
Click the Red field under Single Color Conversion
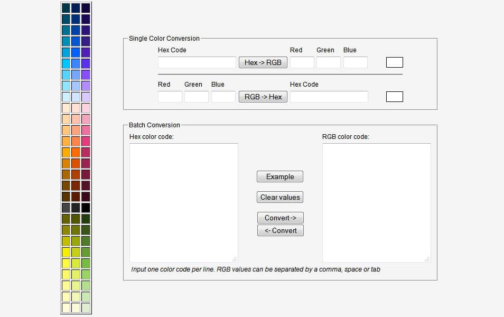point(302,62)
